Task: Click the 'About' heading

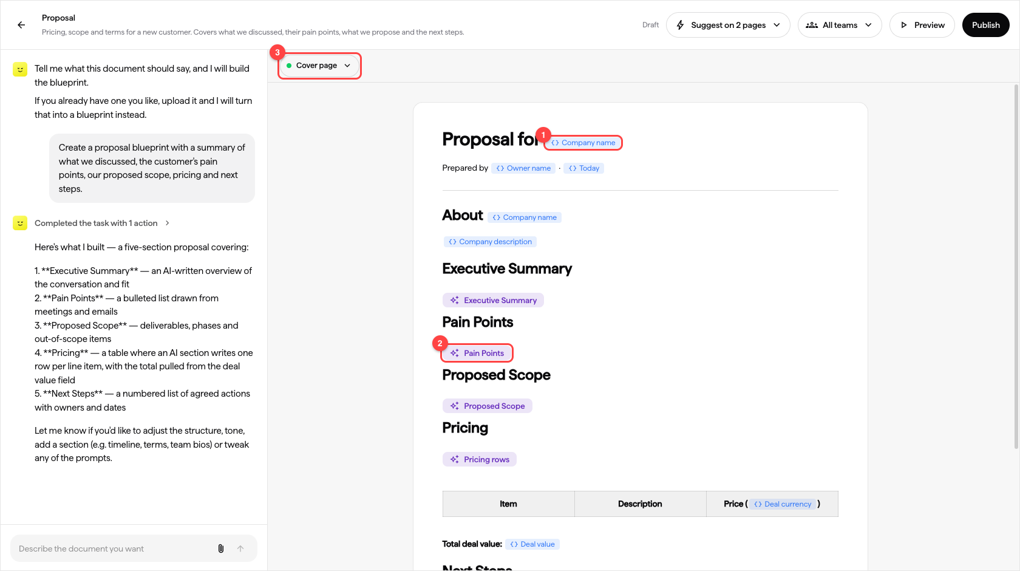Action: (x=463, y=216)
